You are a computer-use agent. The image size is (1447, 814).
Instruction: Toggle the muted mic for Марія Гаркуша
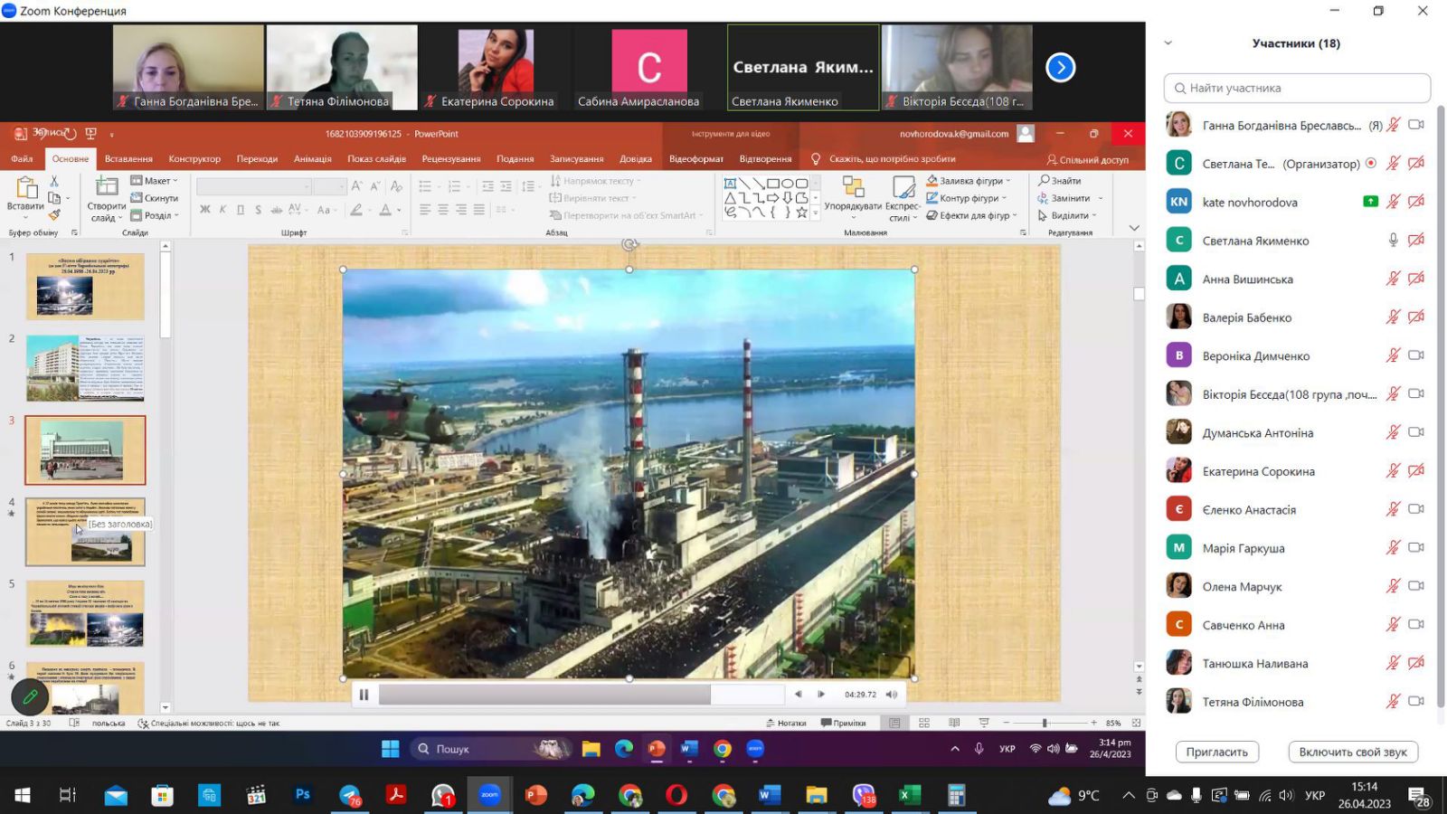click(x=1393, y=548)
